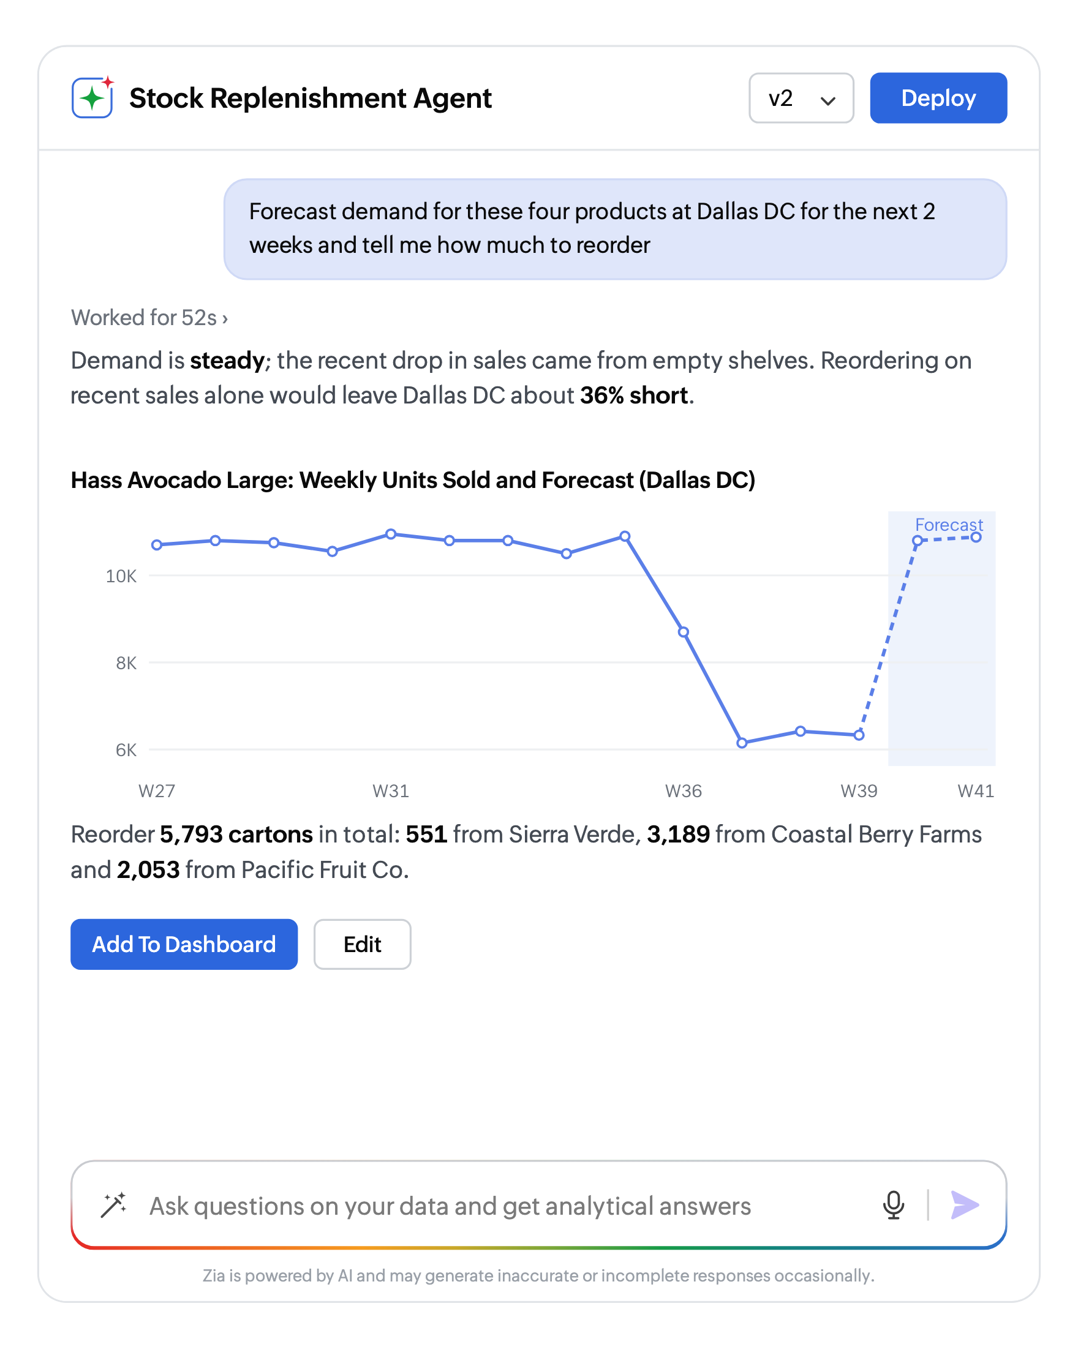
Task: Expand the 'Worked for 52s' details
Action: 149,317
